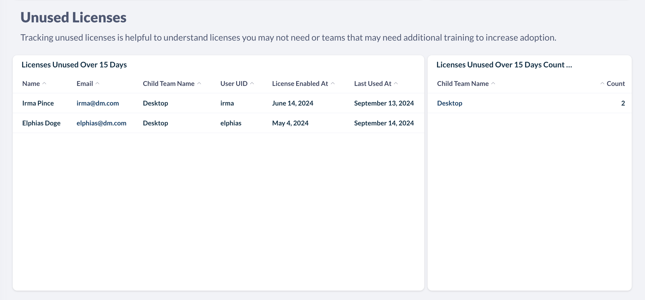Open the irma@dm.com email link

[98, 103]
